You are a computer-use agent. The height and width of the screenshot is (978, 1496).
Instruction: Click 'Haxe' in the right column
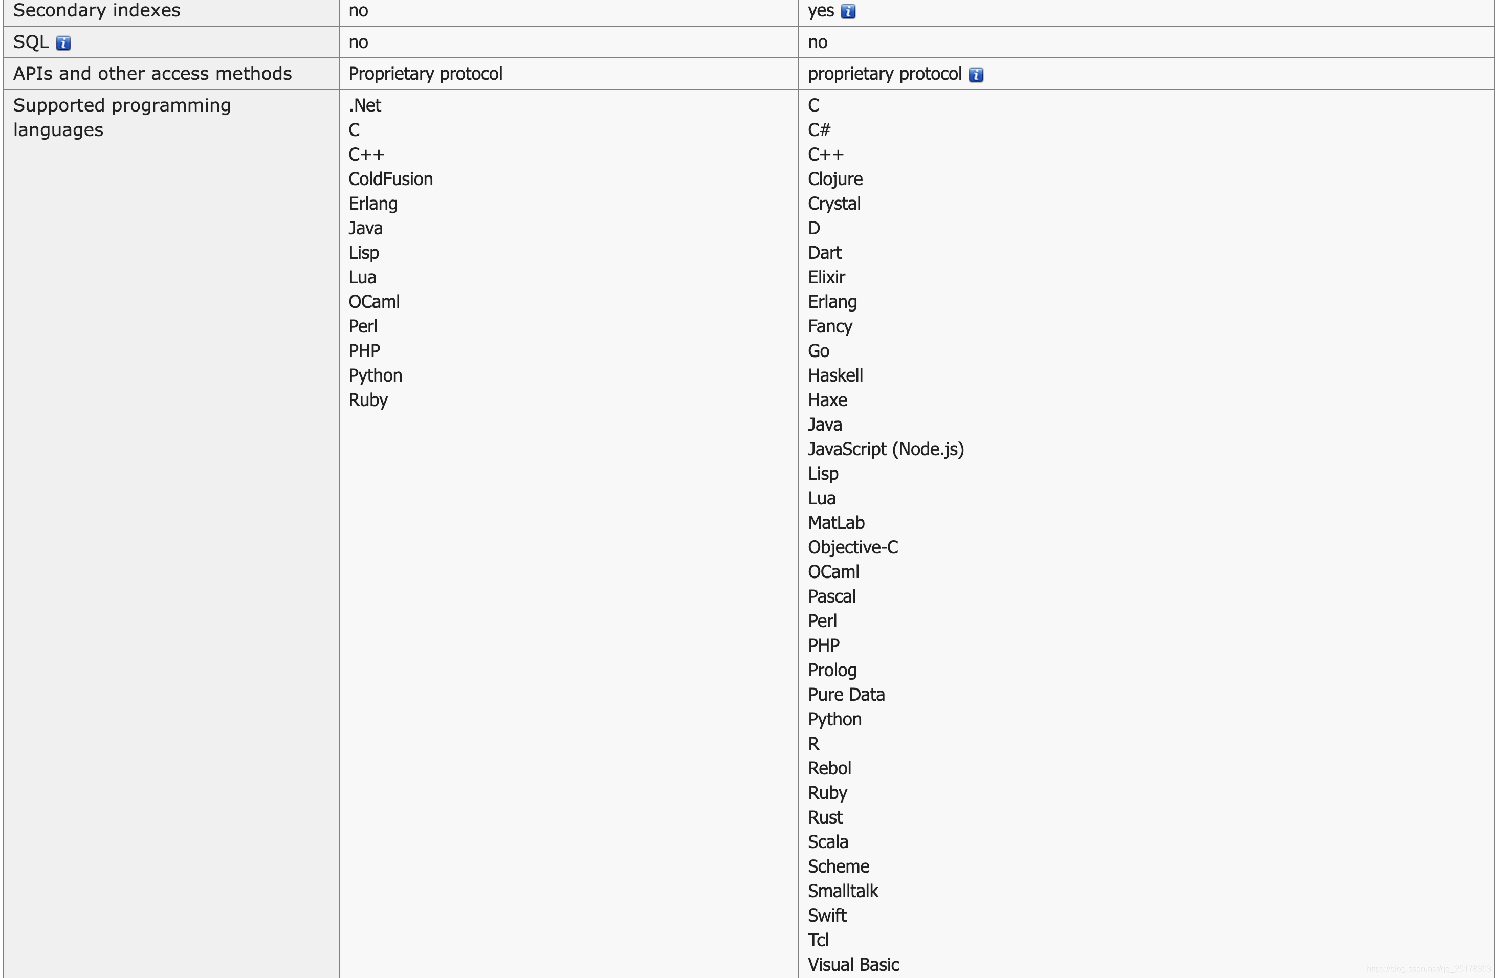(828, 400)
